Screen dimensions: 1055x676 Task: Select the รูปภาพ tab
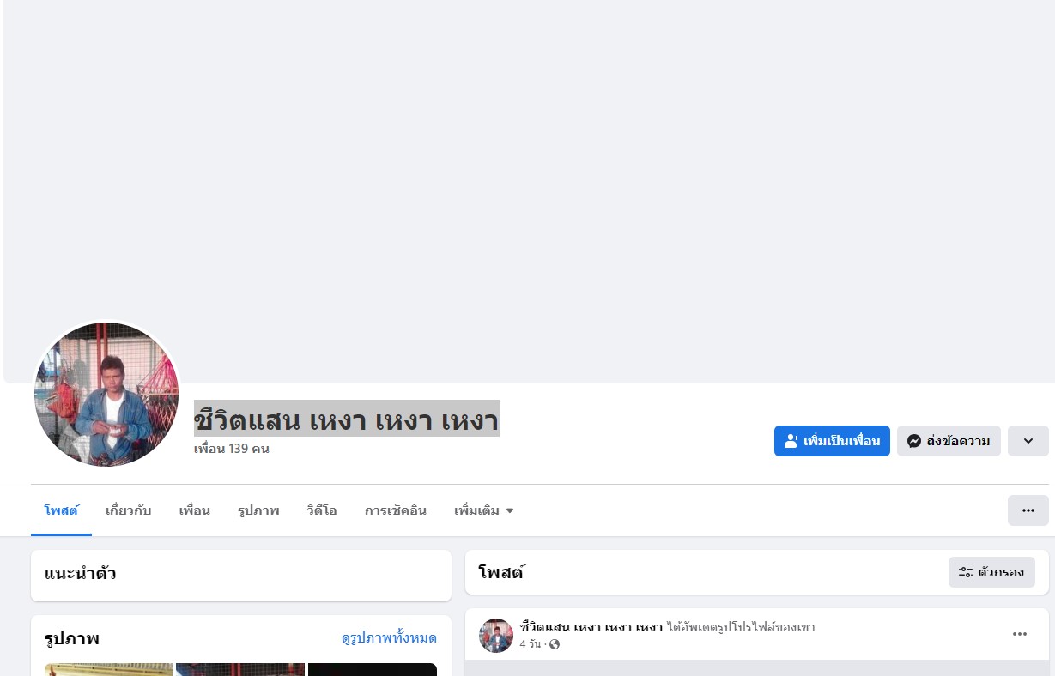[258, 510]
